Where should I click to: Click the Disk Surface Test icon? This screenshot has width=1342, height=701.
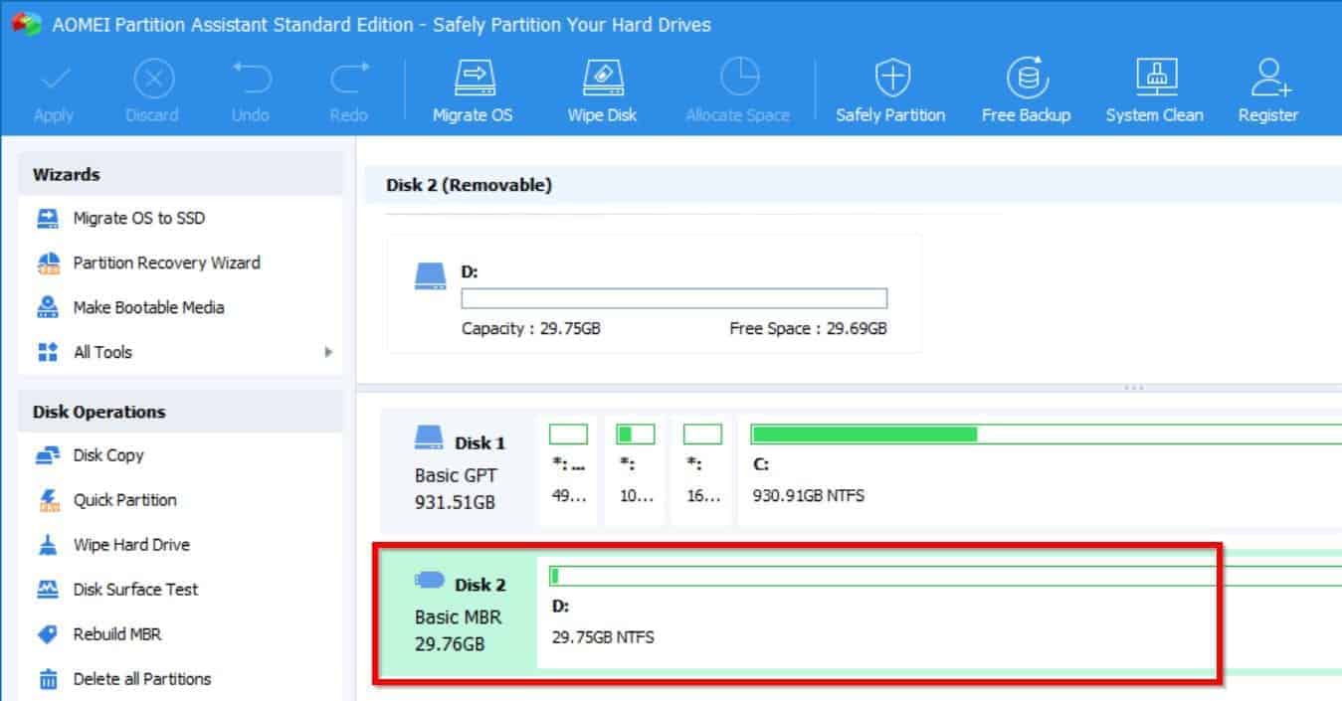pyautogui.click(x=48, y=590)
